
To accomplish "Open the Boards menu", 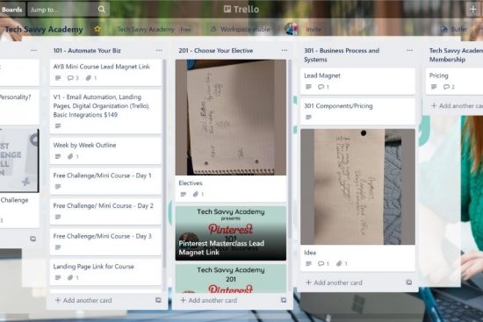I will [11, 10].
